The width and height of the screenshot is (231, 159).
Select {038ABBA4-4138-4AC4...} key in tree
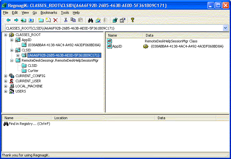[64, 45]
